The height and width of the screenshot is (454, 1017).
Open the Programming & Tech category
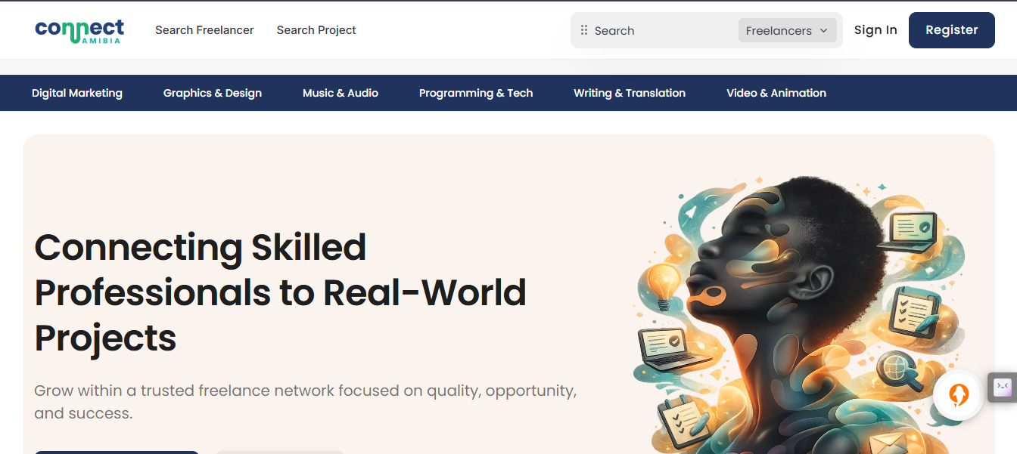(476, 93)
